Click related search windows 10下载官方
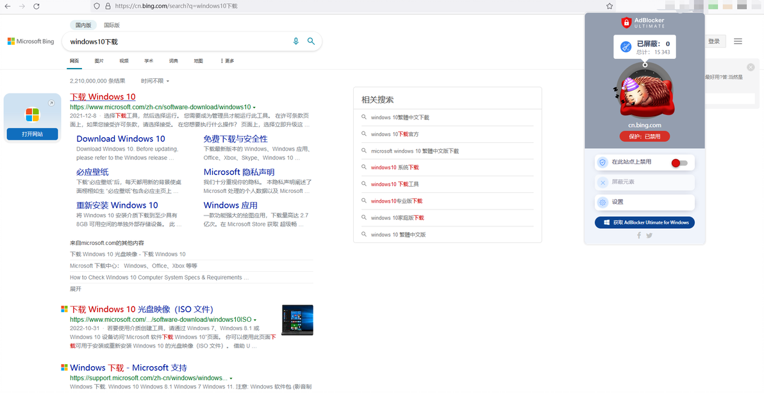The image size is (764, 393). (395, 134)
